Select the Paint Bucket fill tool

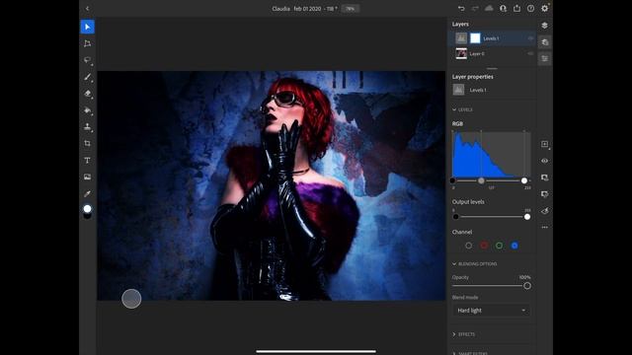88,109
